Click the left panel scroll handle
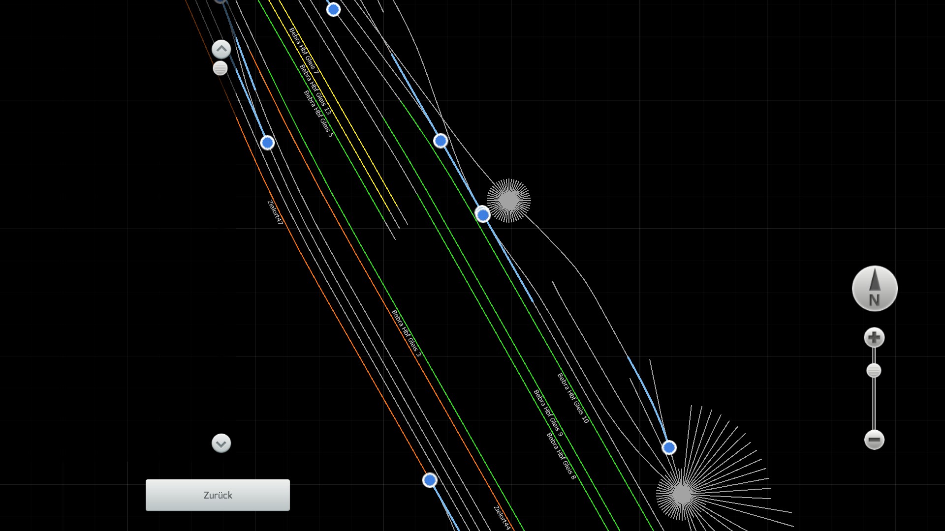Viewport: 945px width, 531px height. tap(220, 68)
